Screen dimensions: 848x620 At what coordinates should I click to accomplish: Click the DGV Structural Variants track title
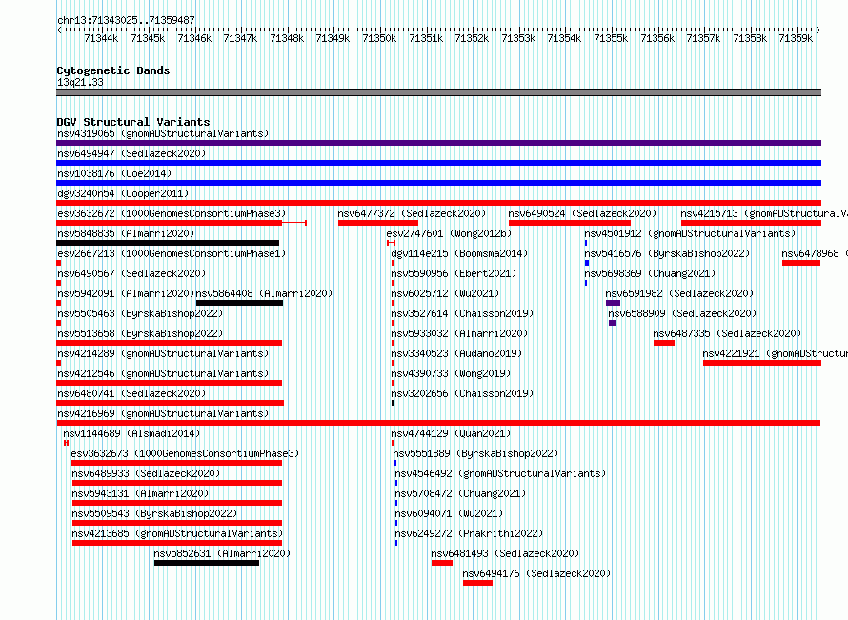tap(133, 122)
